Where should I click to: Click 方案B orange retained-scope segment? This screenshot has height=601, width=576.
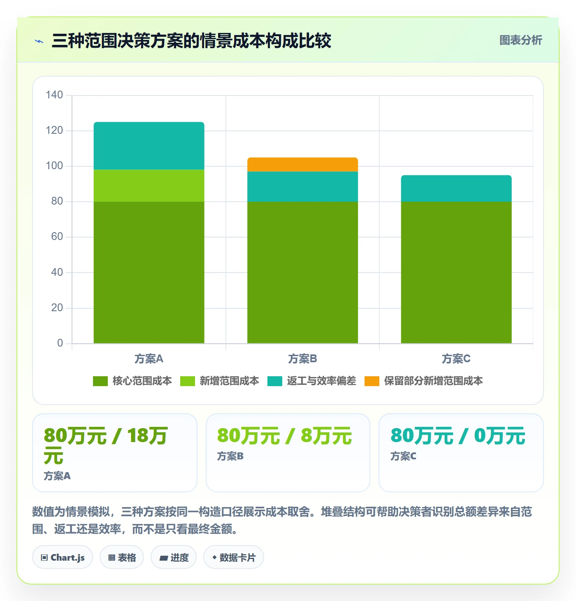(x=302, y=165)
